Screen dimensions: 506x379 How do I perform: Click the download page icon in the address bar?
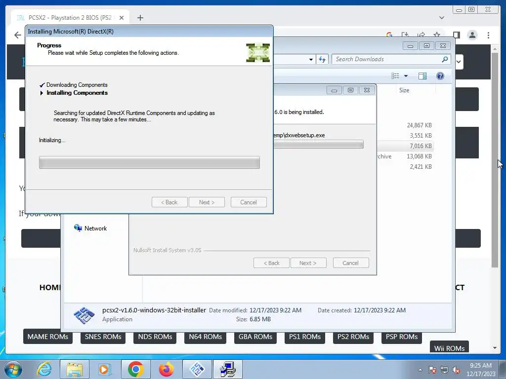click(405, 35)
